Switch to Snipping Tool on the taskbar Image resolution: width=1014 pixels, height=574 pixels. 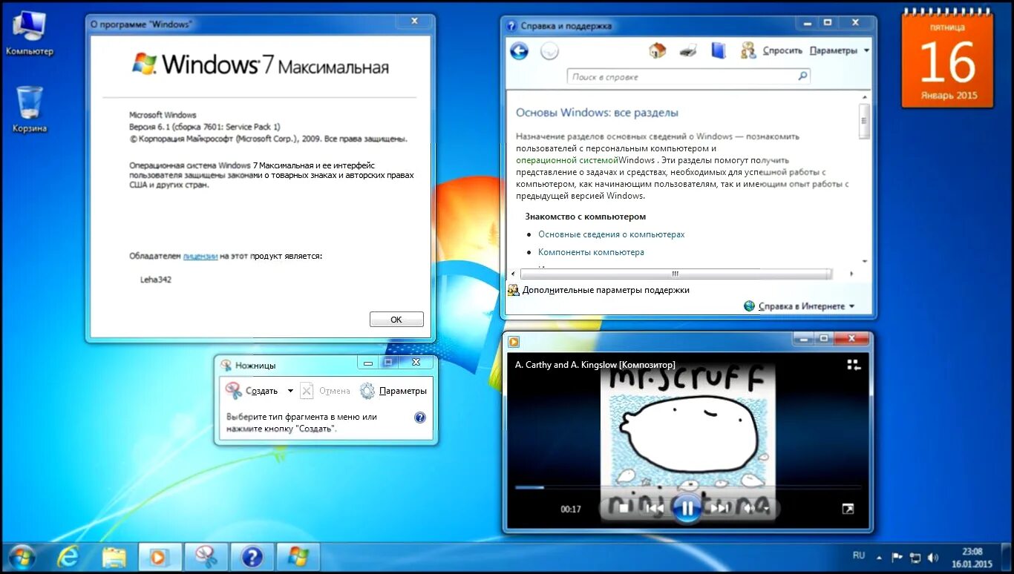pos(206,557)
